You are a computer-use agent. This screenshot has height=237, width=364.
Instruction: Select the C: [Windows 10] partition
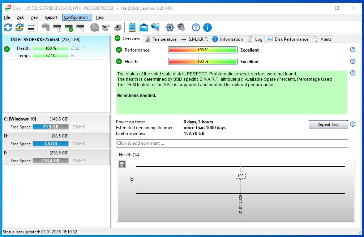click(x=56, y=123)
